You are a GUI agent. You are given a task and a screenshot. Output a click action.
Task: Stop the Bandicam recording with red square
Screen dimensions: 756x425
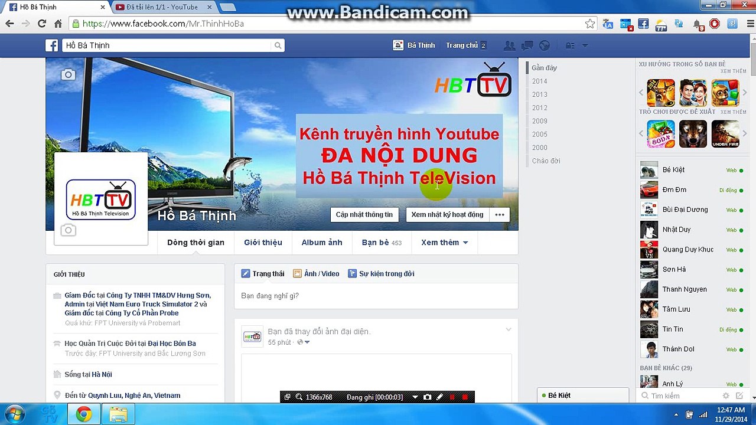pyautogui.click(x=465, y=397)
